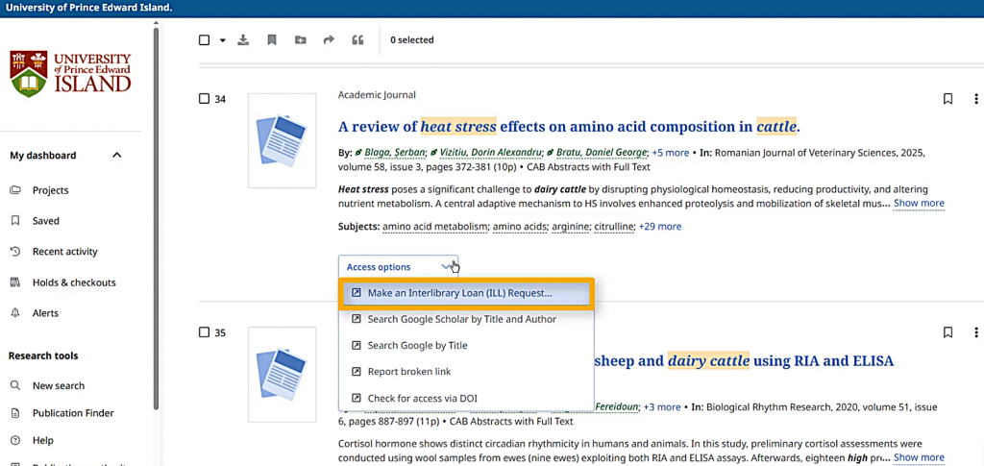Click the cite quotation-mark icon
Screen dimensions: 984x466
pyautogui.click(x=358, y=40)
